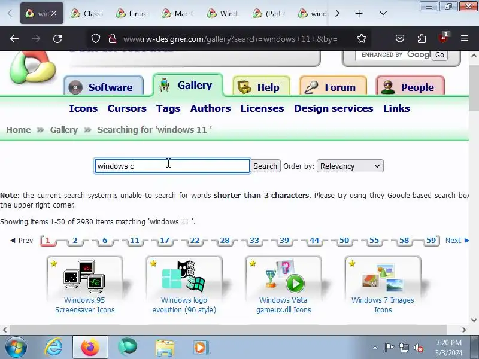Screen dimensions: 479x359
Task: Click the network tray icon
Action: 404,348
